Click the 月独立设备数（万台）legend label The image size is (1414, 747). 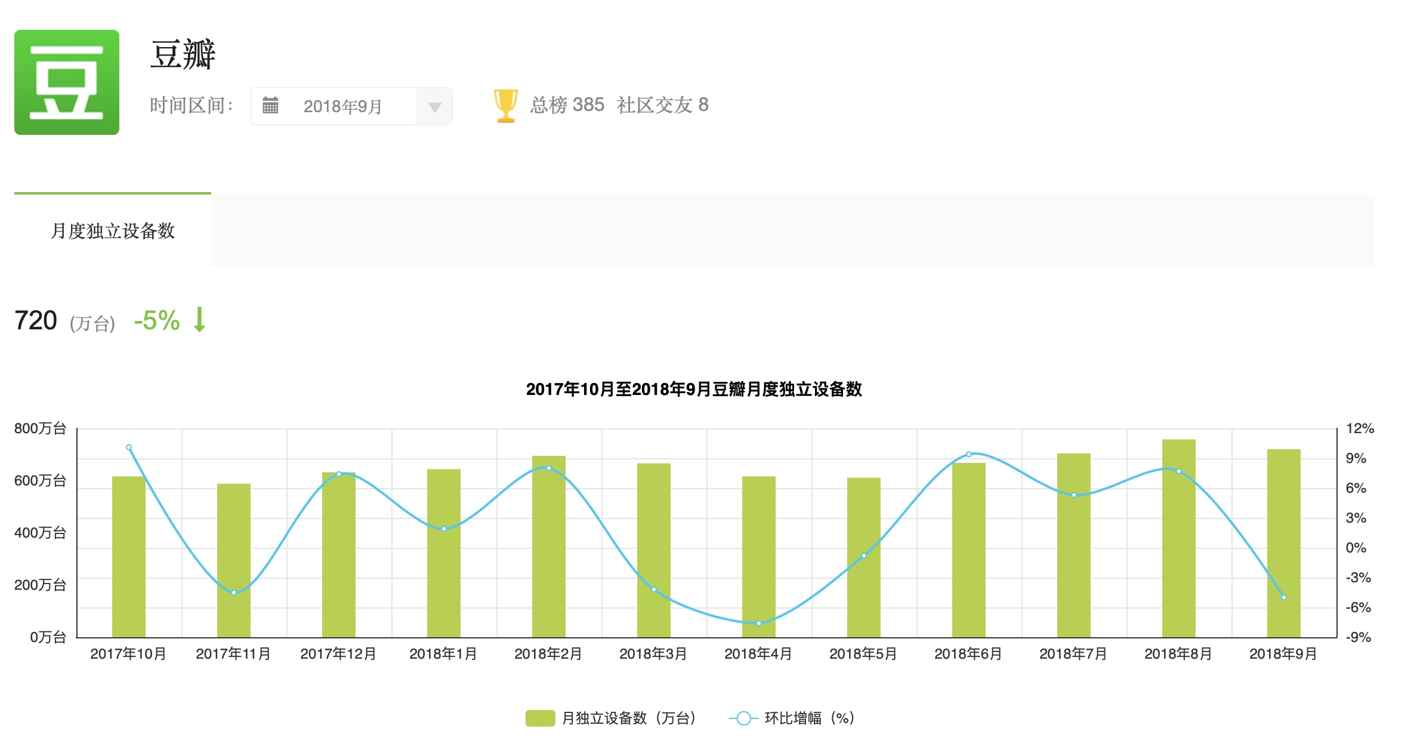[x=629, y=718]
